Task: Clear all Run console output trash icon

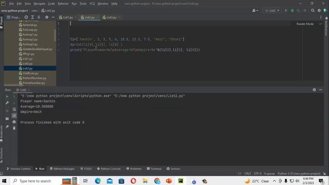Action: coord(14,128)
